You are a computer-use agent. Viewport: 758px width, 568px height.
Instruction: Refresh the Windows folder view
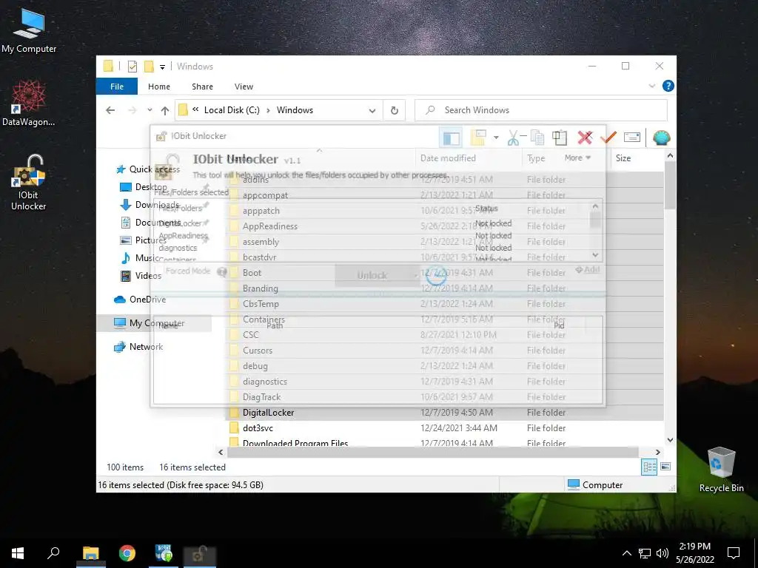[395, 110]
